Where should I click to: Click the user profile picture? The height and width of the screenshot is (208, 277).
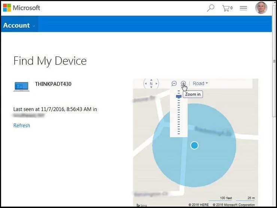261,8
